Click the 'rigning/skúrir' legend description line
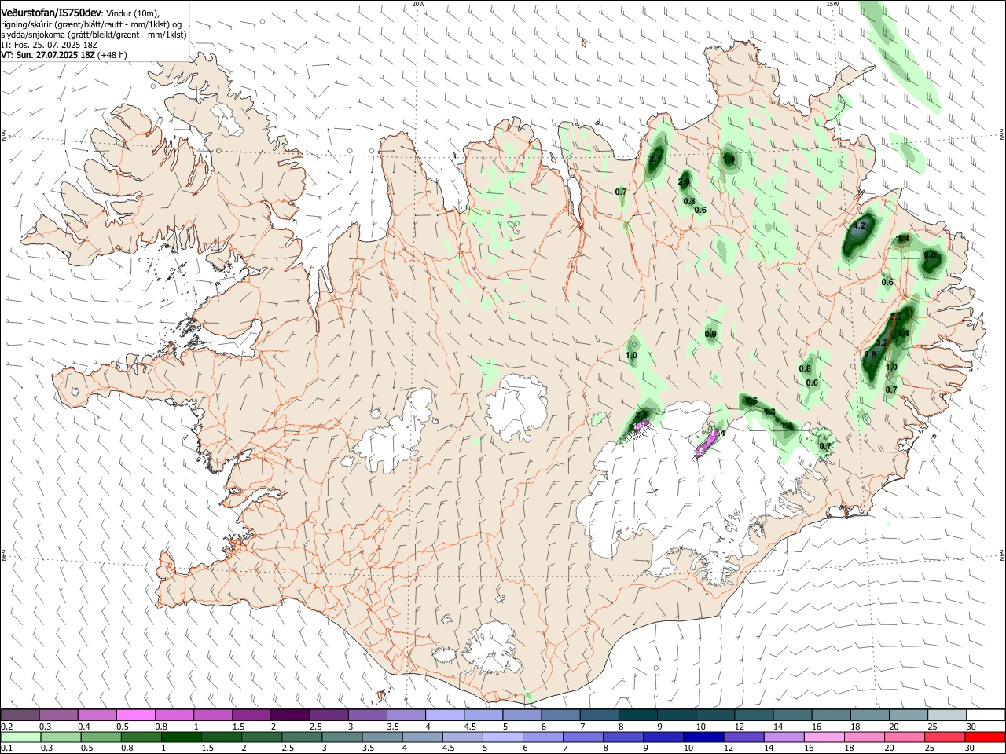Screen dimensions: 1006x754 coord(92,24)
